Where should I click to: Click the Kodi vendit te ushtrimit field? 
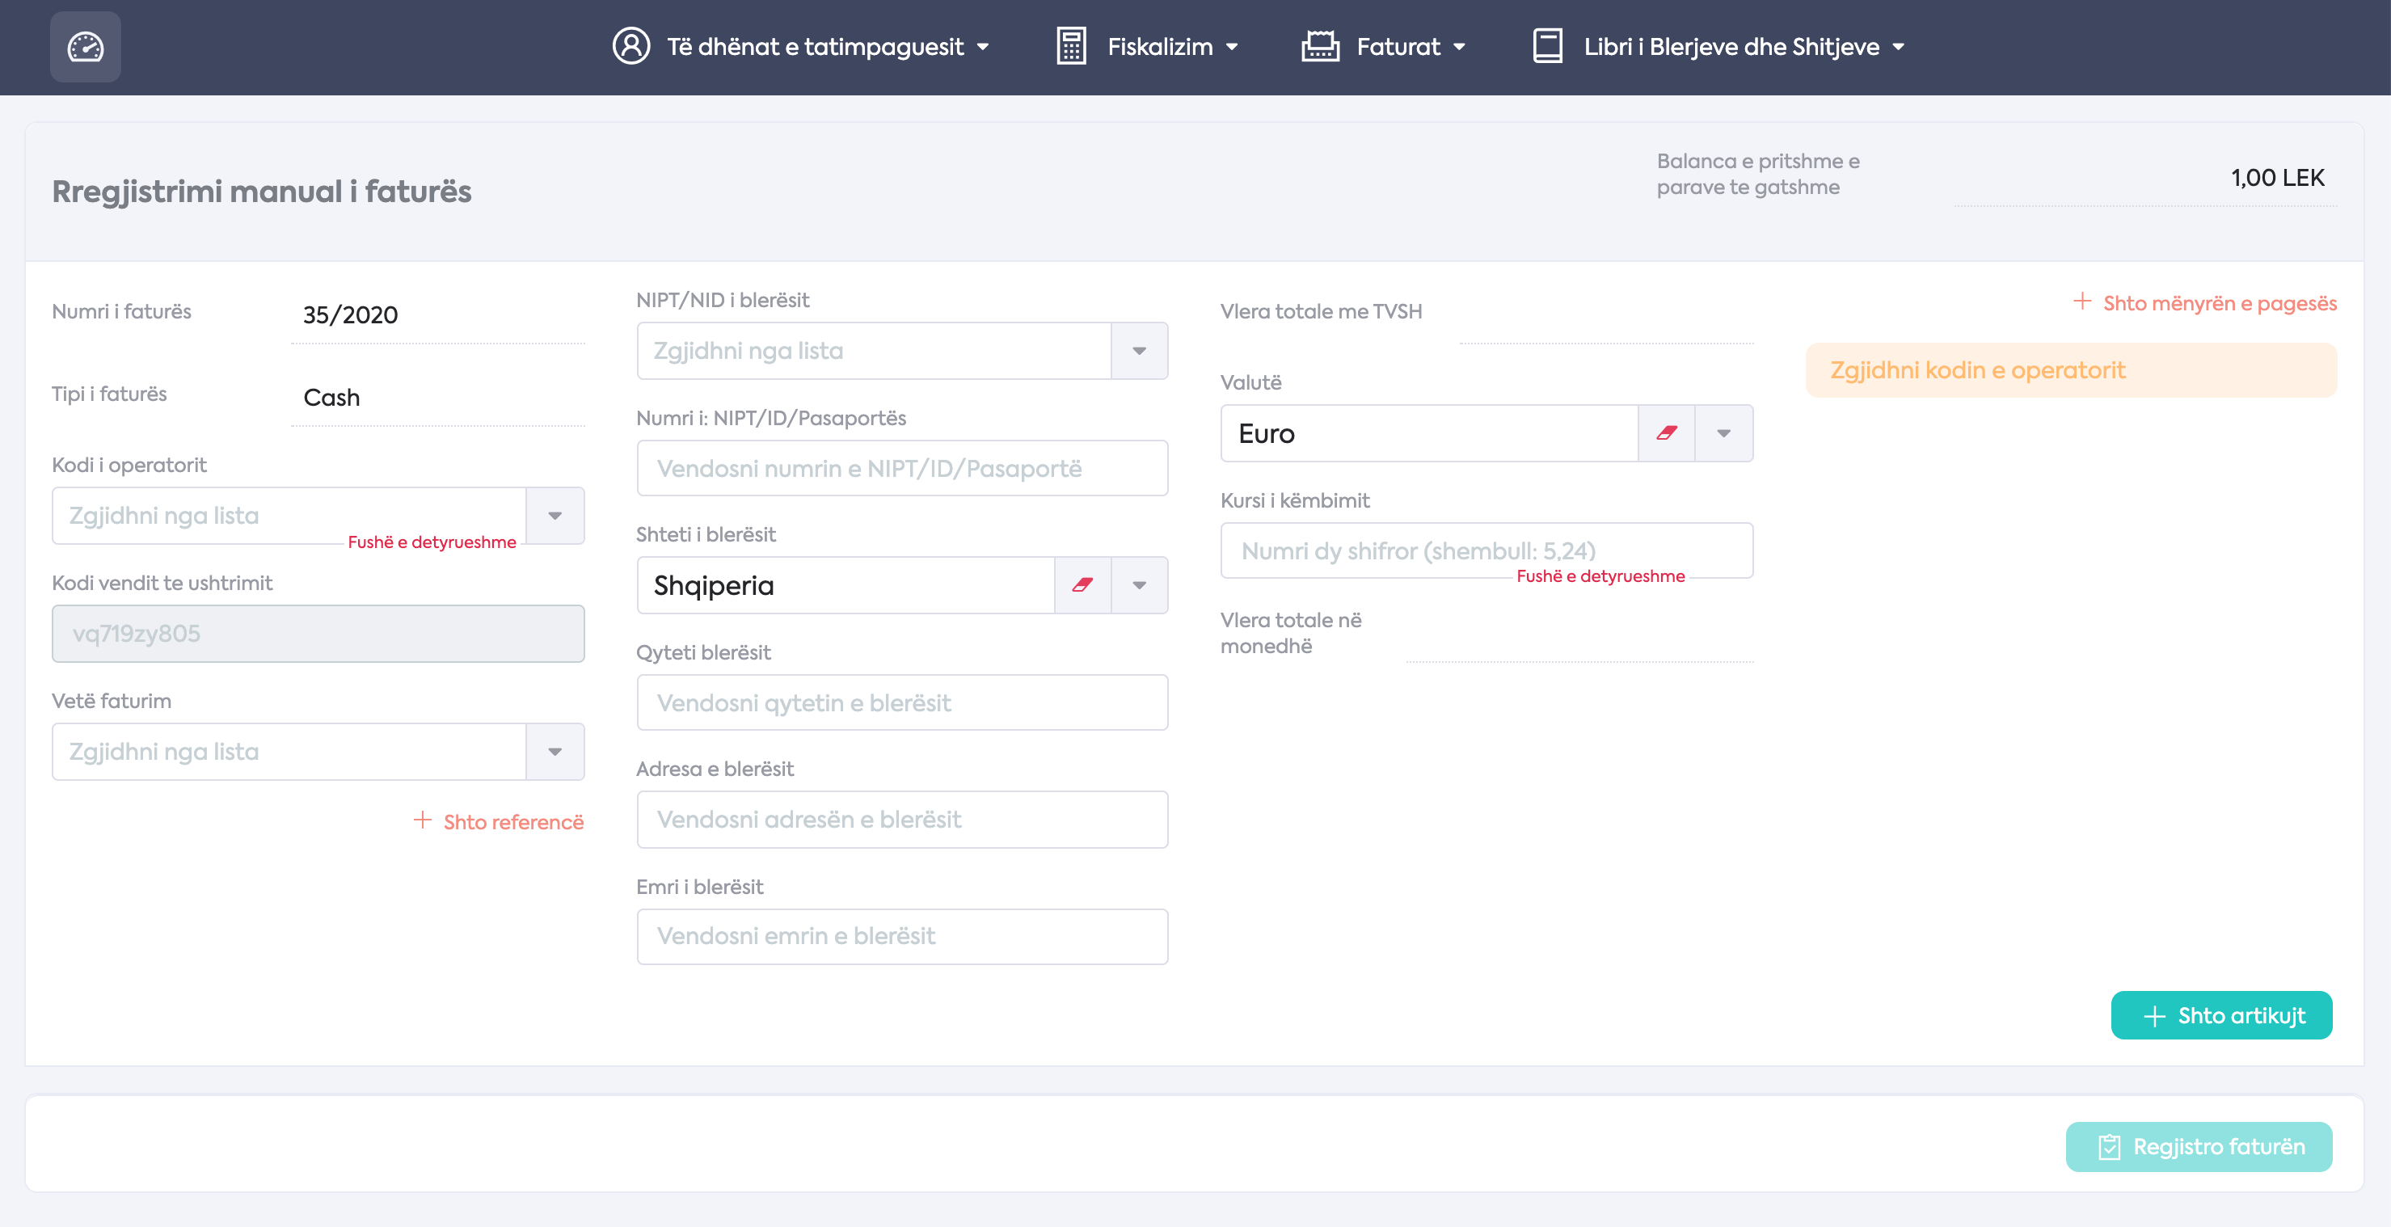pos(318,634)
